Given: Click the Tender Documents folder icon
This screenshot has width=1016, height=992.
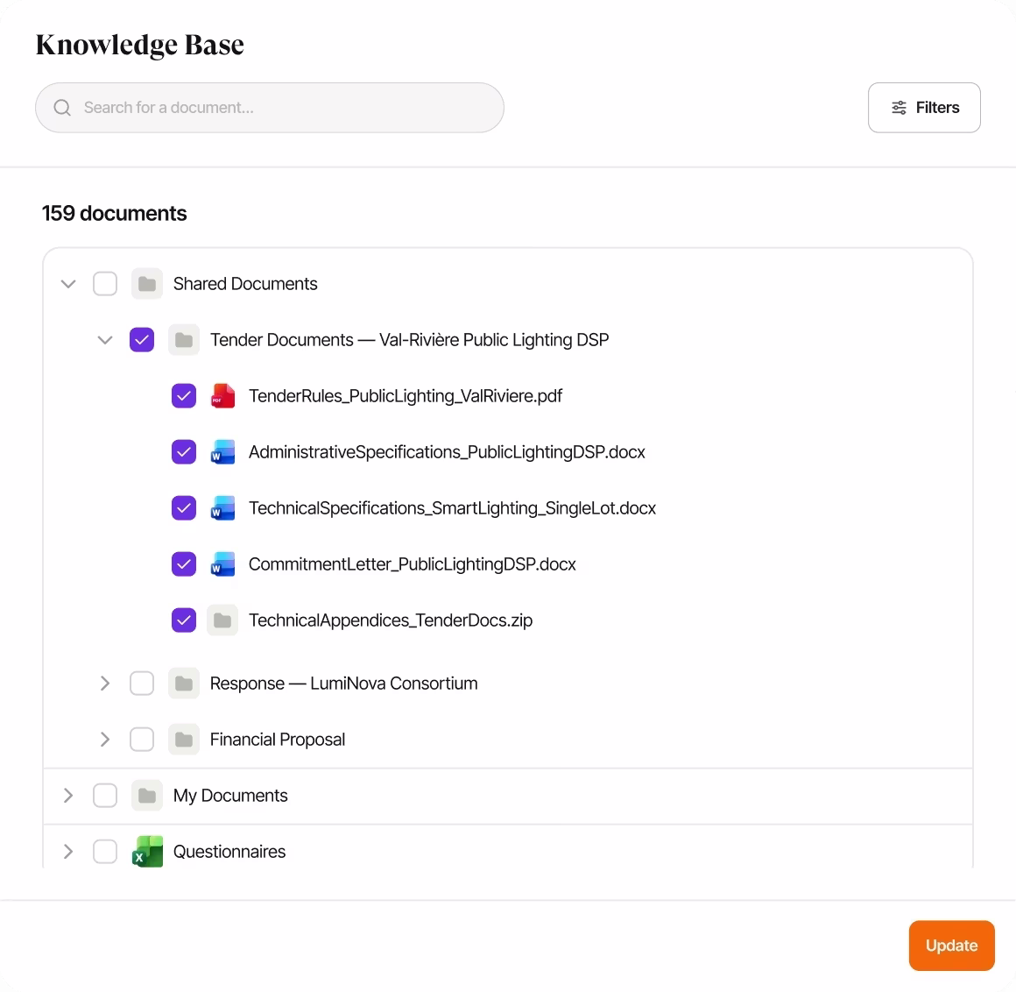Looking at the screenshot, I should [184, 340].
